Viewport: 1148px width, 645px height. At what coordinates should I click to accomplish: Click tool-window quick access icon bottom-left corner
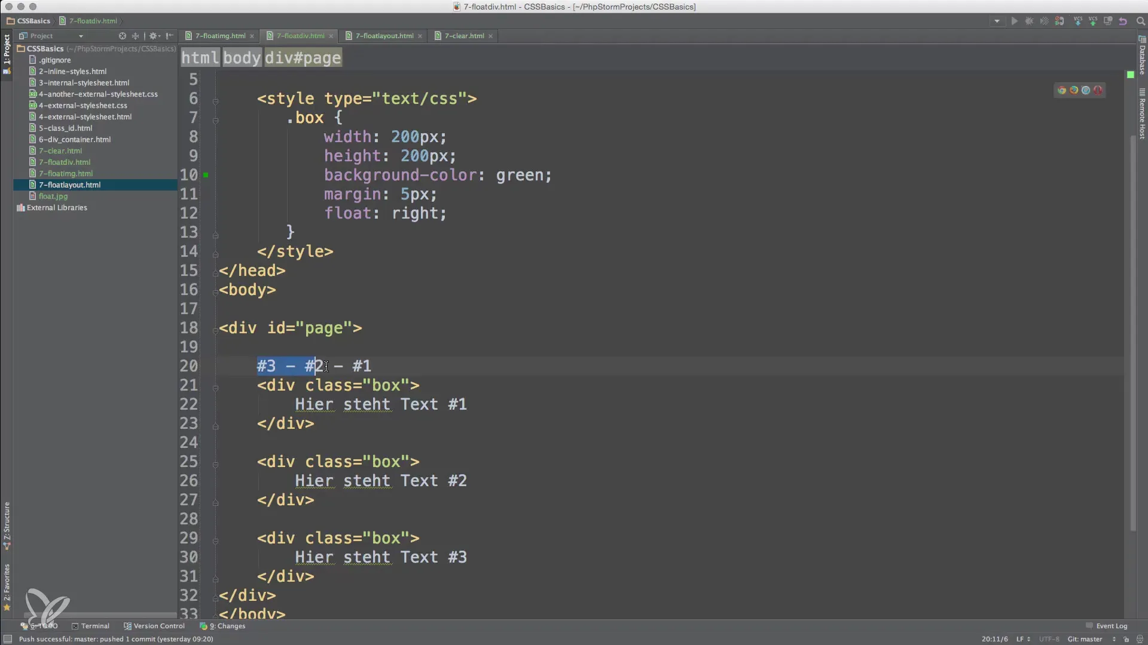(x=7, y=639)
